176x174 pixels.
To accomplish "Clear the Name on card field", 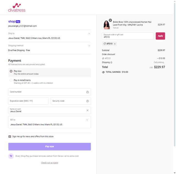I will [x=87, y=110].
